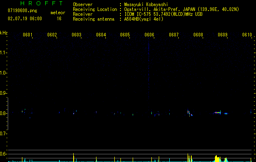Click the long meteor echo near 0609
The width and height of the screenshot is (256, 162).
(217, 113)
